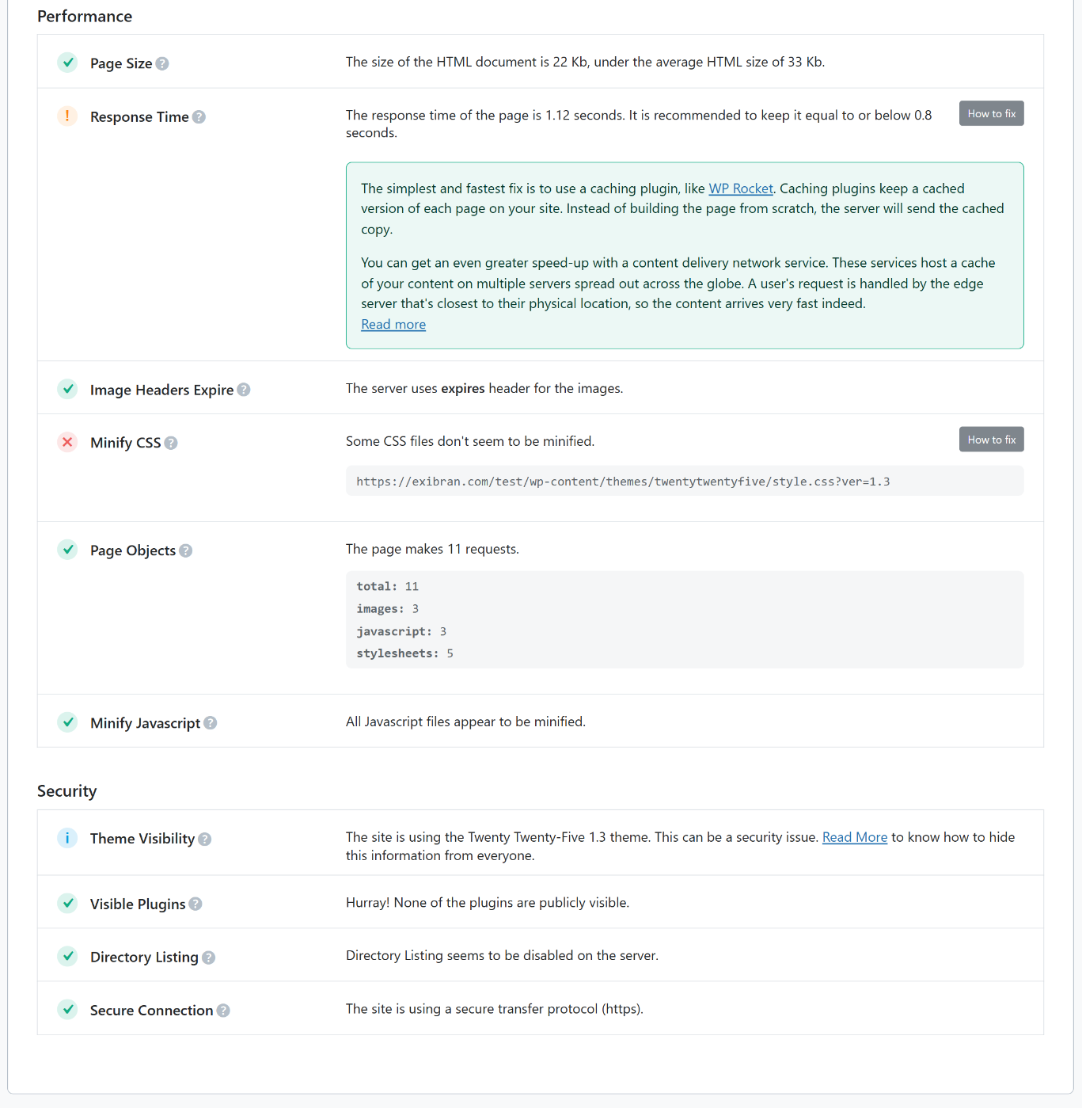Click How to fix for Minify CSS

tap(991, 439)
